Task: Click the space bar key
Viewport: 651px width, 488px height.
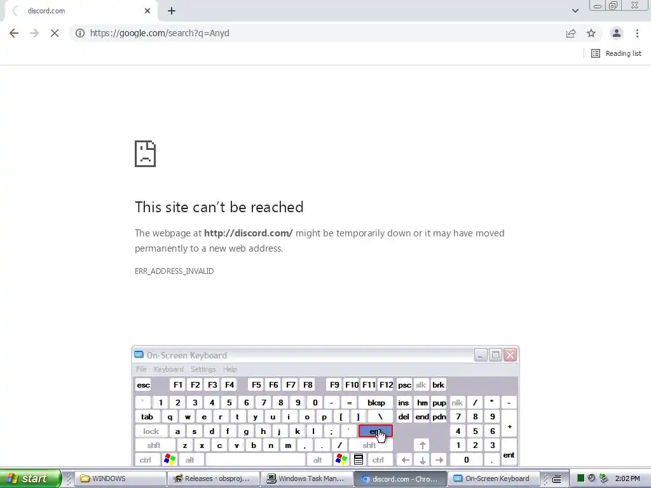Action: pos(256,460)
